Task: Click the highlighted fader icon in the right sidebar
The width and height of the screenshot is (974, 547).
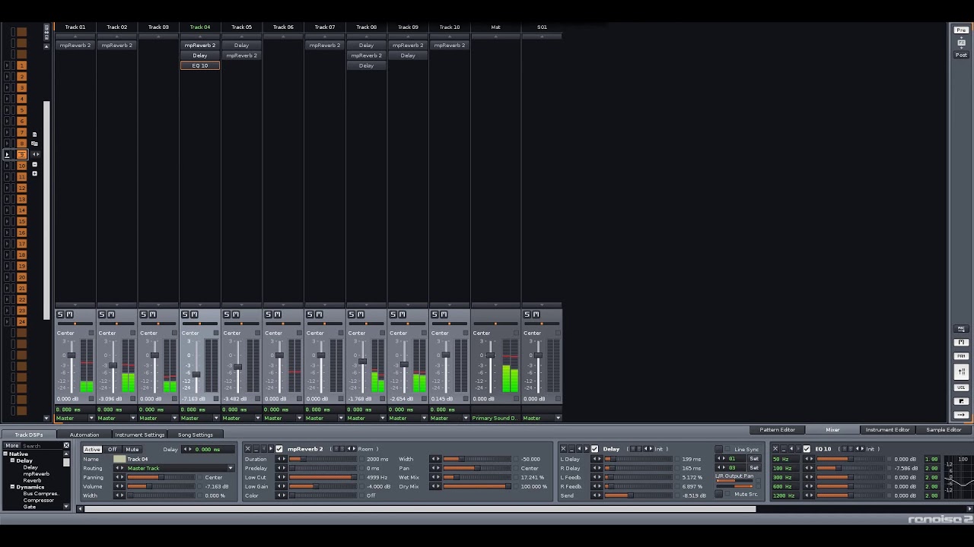Action: 961,372
